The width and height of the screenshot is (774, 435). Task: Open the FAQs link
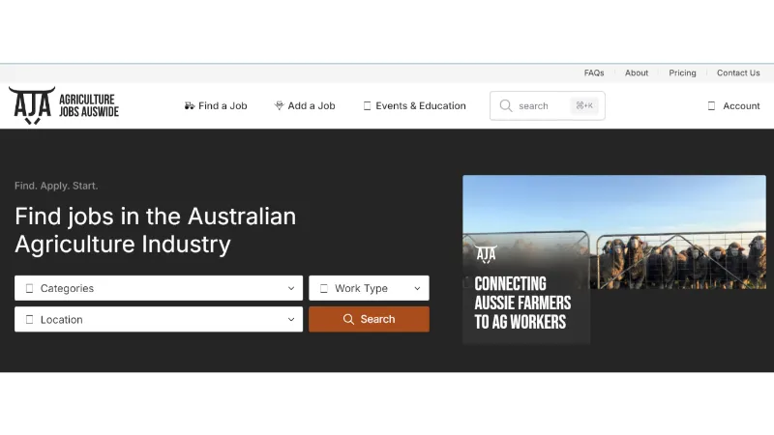tap(594, 73)
